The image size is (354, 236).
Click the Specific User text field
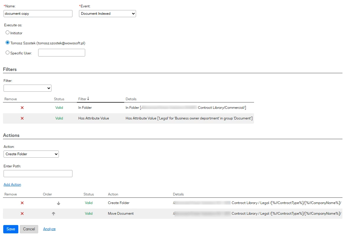click(62, 53)
